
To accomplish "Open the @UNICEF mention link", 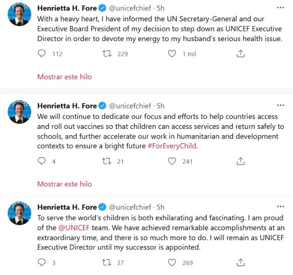I will click(74, 228).
